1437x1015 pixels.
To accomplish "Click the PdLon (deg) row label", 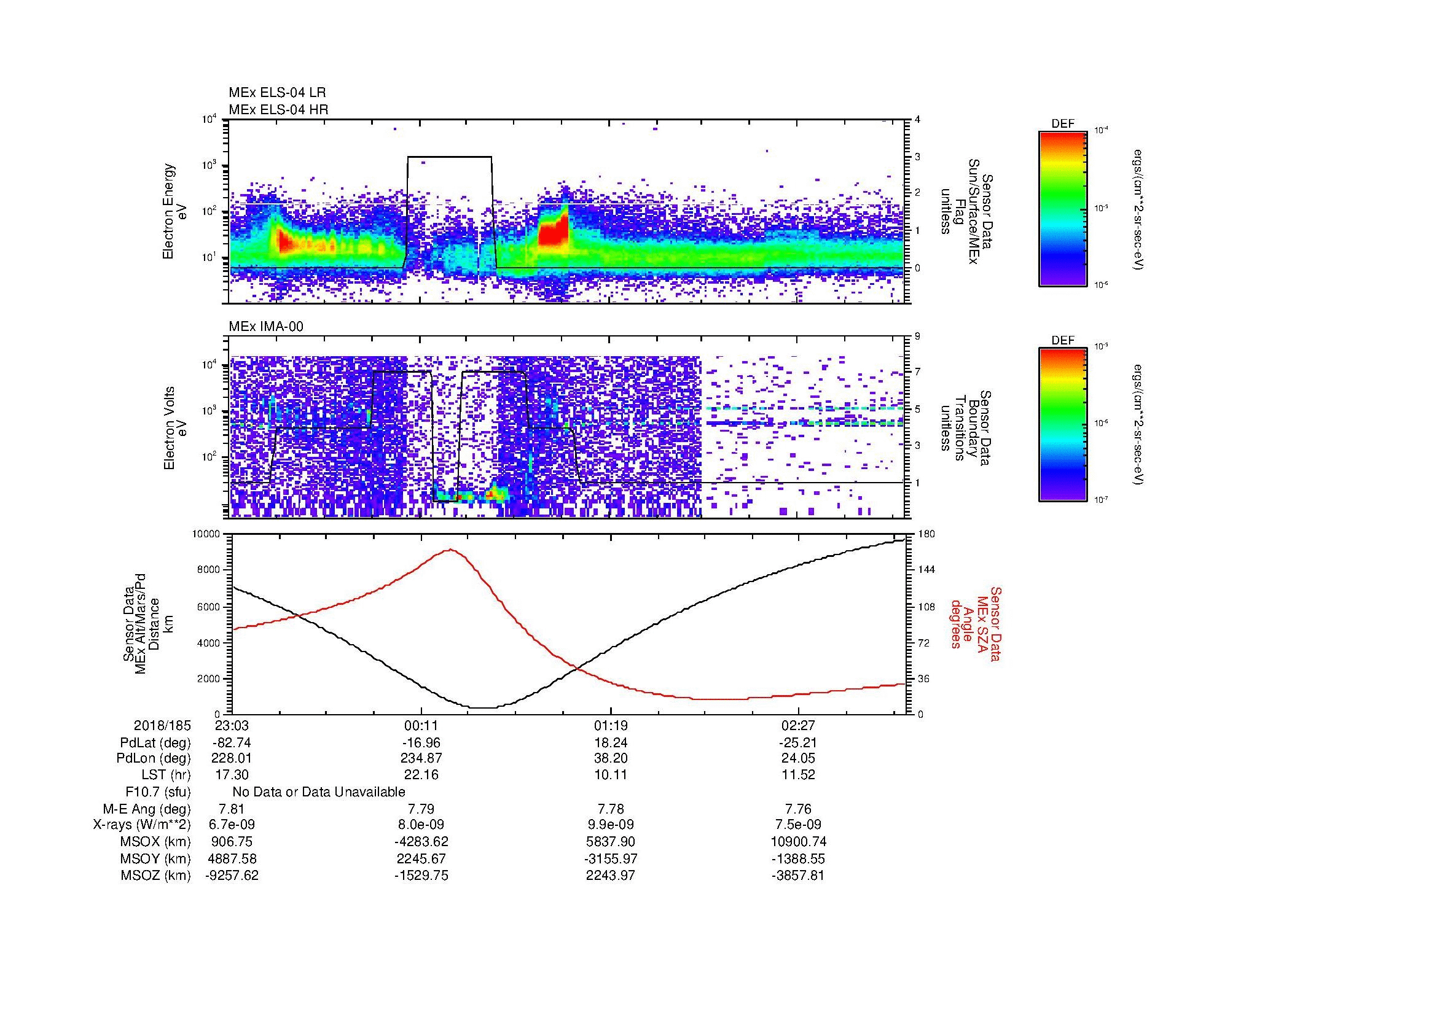I will (154, 758).
